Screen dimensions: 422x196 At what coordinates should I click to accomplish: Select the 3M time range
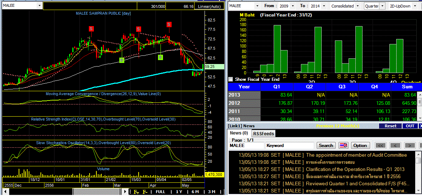(x=212, y=192)
